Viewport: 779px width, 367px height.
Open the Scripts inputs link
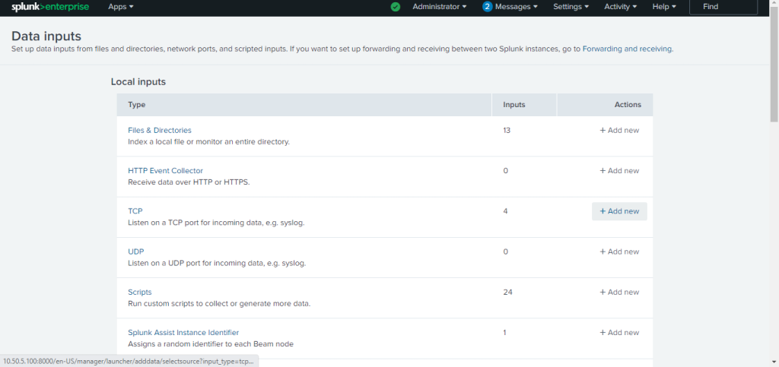pyautogui.click(x=140, y=292)
